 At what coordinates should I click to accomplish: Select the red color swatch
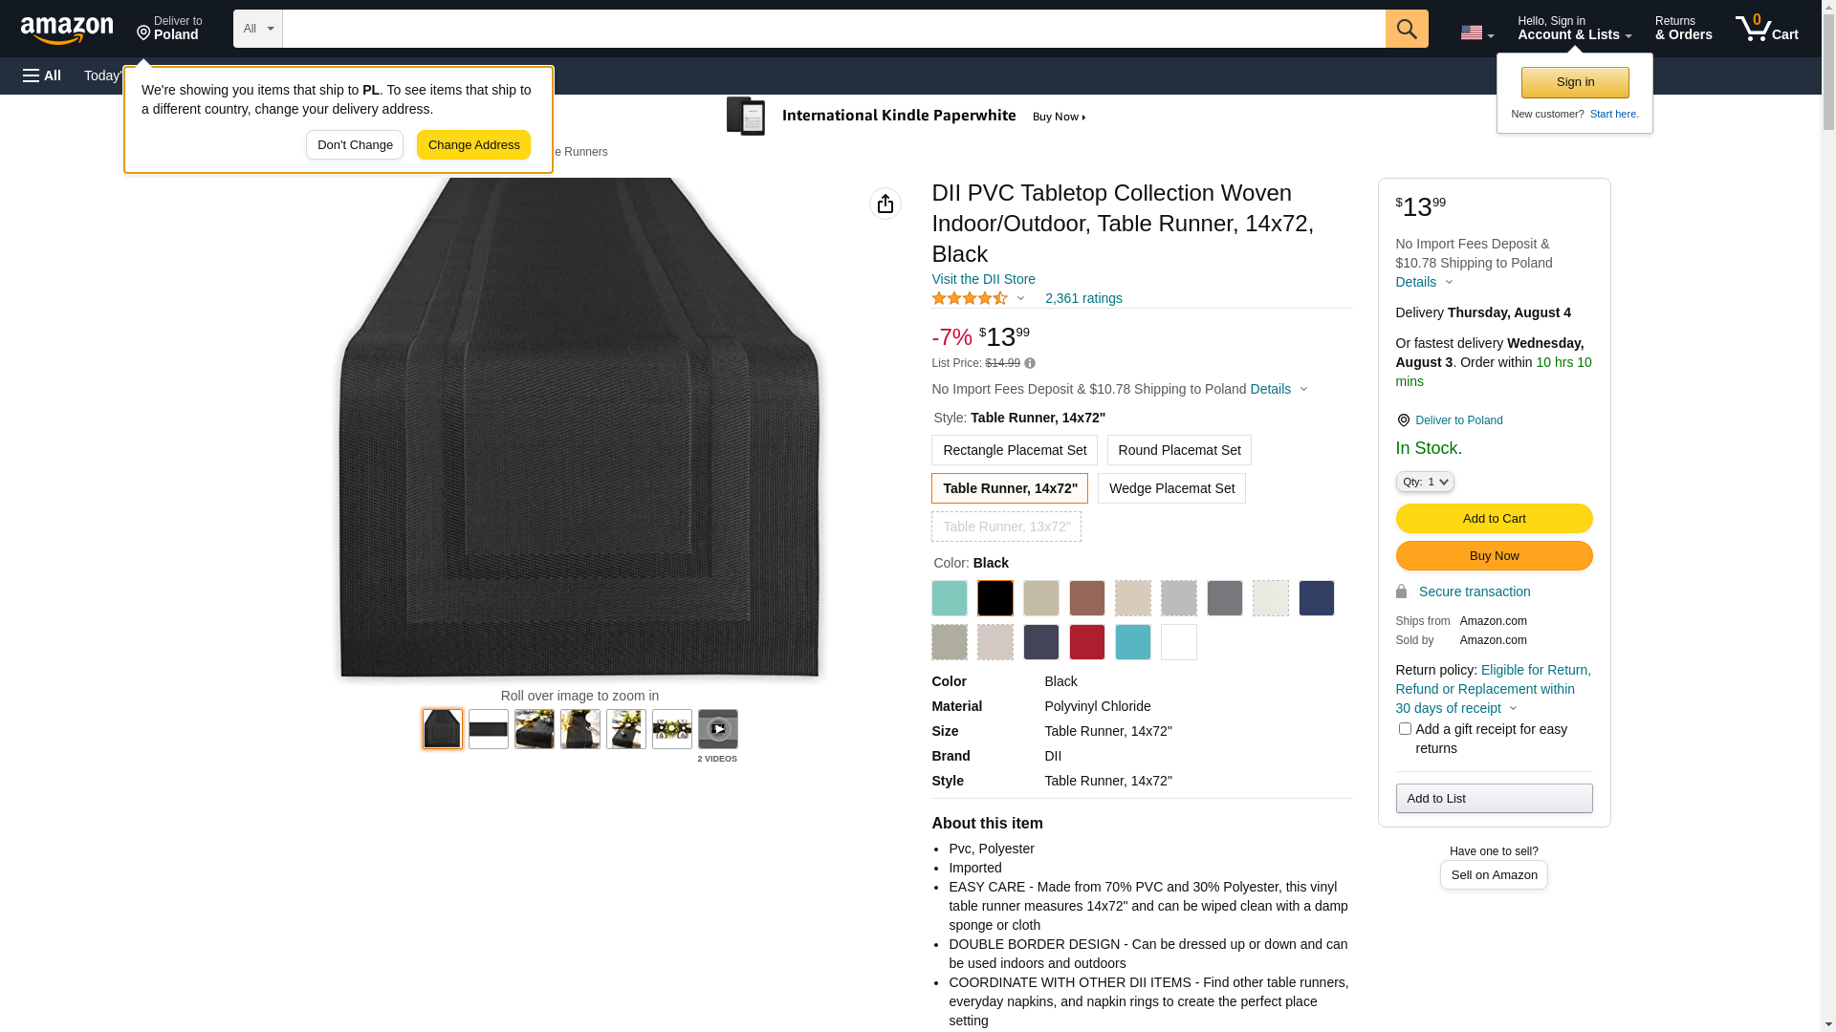click(x=1086, y=642)
